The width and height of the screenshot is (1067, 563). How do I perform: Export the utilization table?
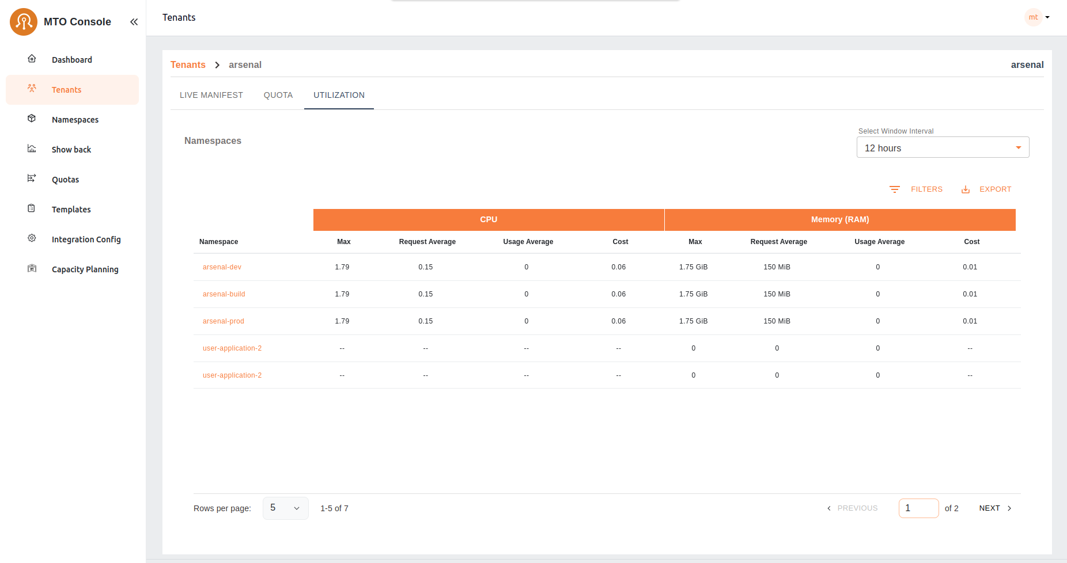tap(986, 189)
